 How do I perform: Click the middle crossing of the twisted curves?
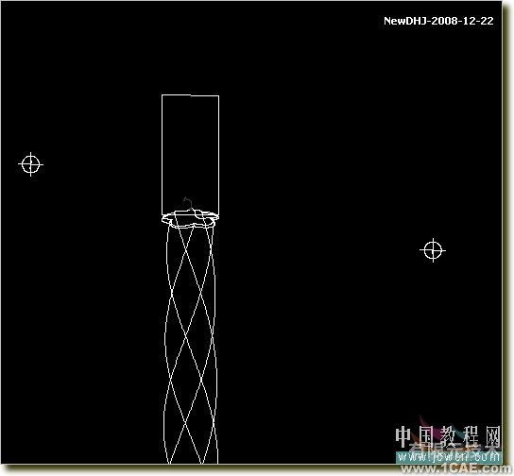tap(186, 334)
